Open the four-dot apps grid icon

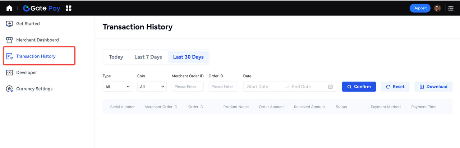coord(69,8)
